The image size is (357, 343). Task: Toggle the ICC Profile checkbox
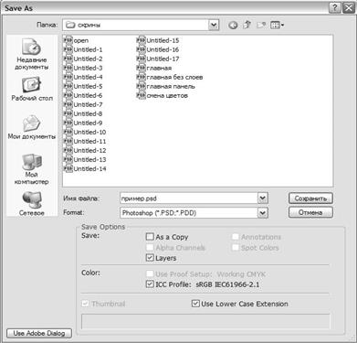[x=150, y=284]
